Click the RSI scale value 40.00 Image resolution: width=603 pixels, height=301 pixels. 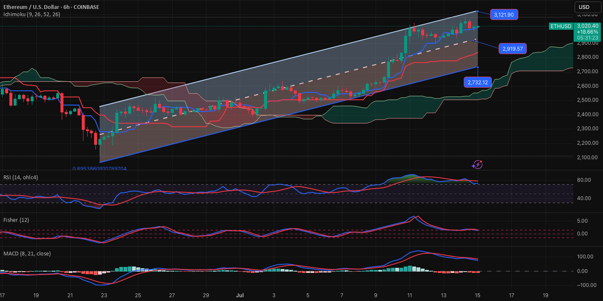coord(584,198)
